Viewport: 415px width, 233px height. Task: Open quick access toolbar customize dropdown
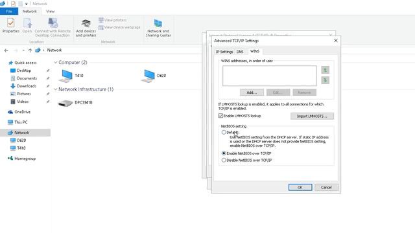(x=27, y=4)
